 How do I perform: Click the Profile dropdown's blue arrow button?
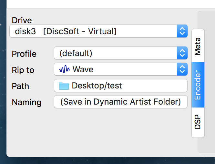(182, 53)
